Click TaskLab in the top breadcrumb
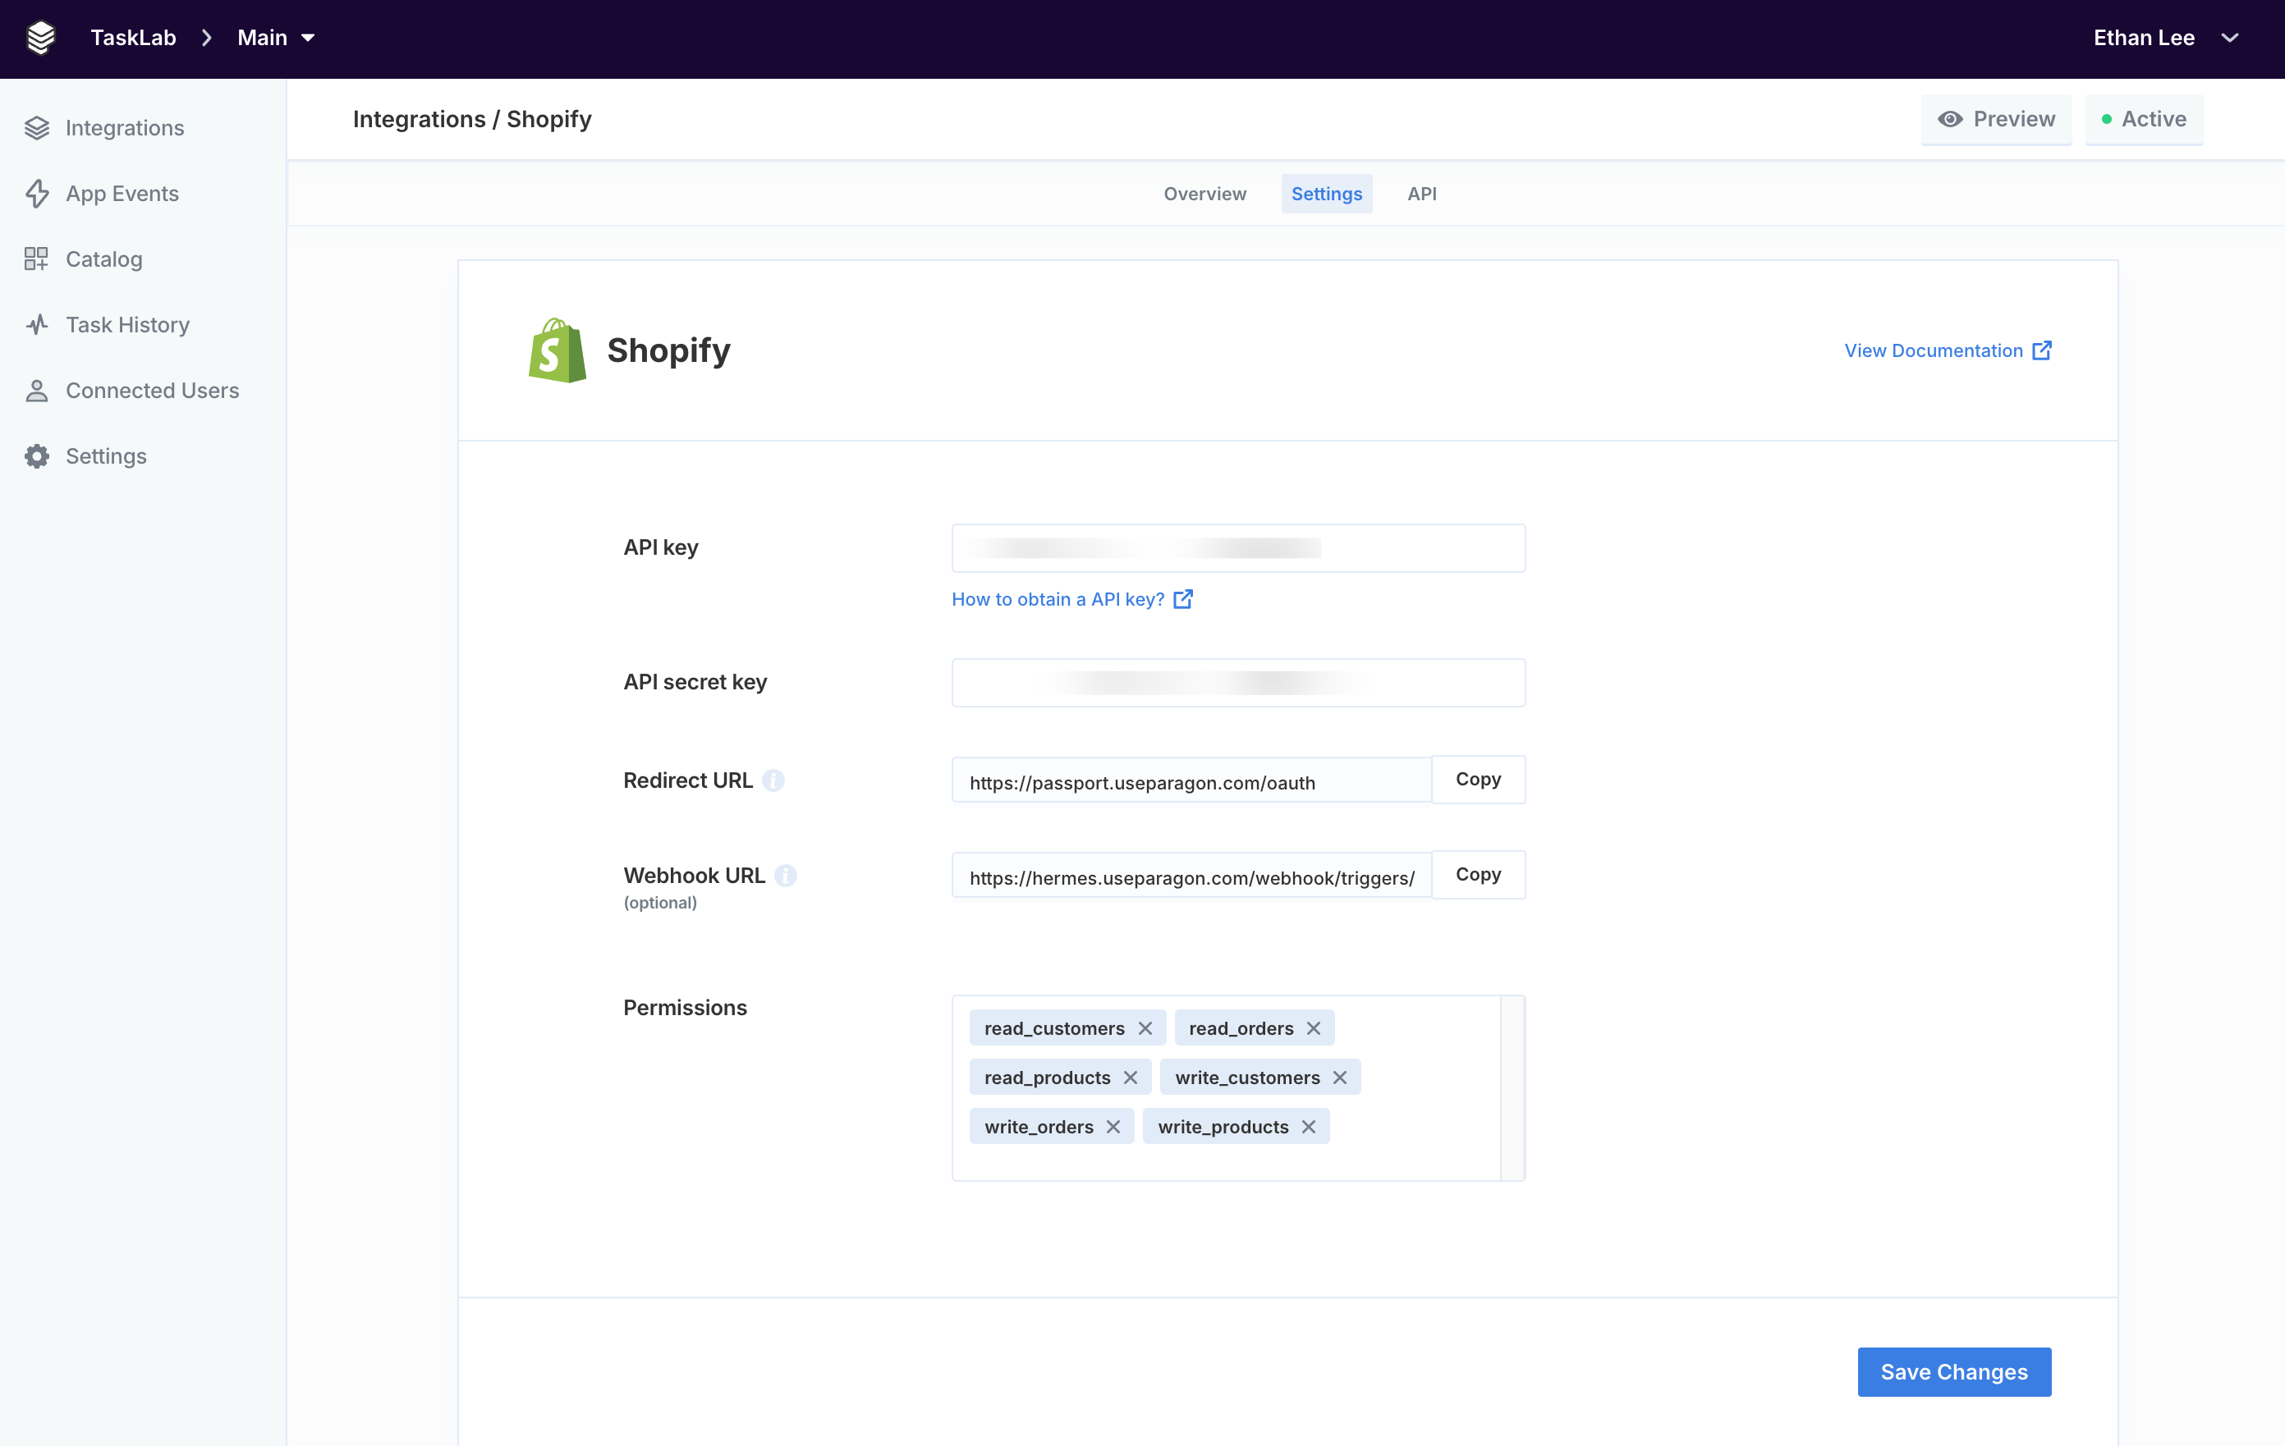 pos(133,38)
